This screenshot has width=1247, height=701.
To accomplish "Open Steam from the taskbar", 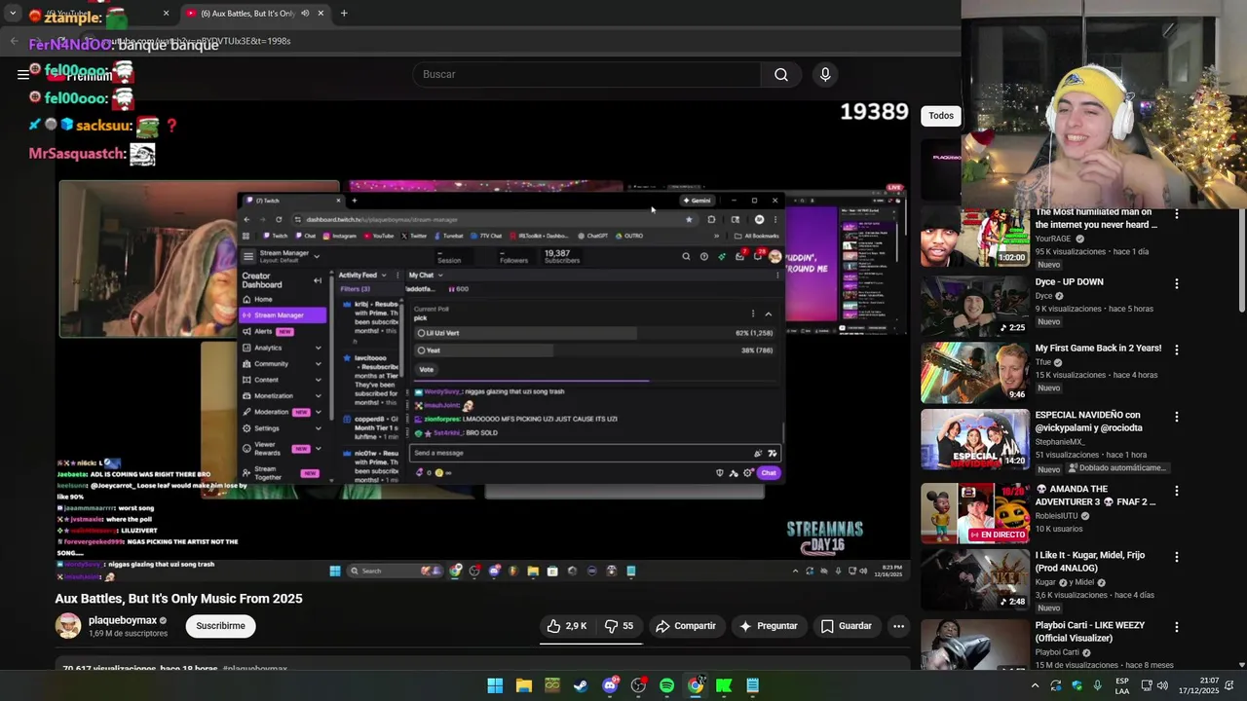I will click(581, 685).
